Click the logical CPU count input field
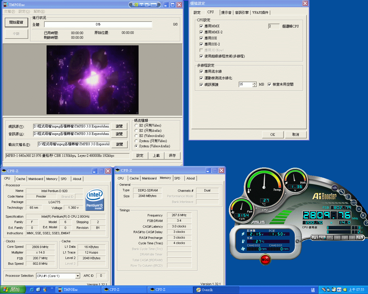368x294 pixels. tap(274, 26)
